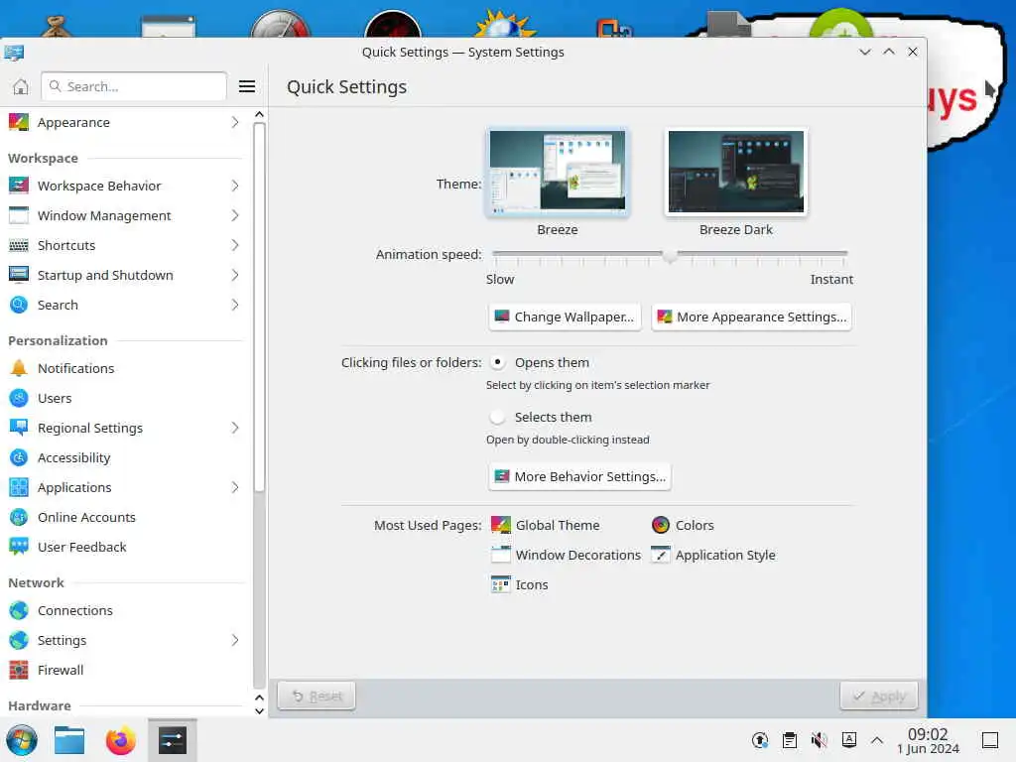The height and width of the screenshot is (762, 1016).
Task: Click More Appearance Settings button
Action: (752, 317)
